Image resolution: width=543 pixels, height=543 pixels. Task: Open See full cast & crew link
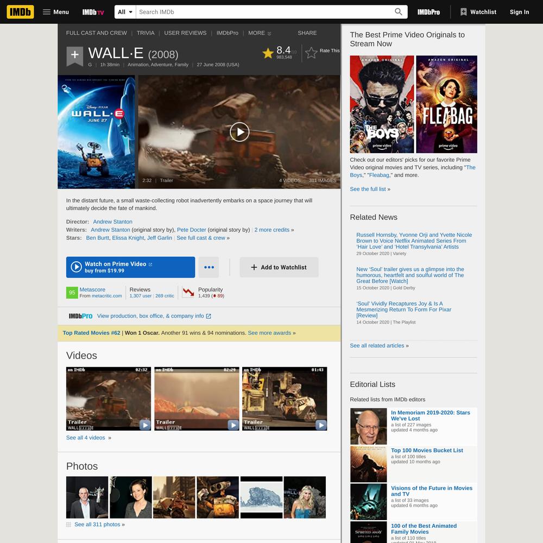[201, 238]
